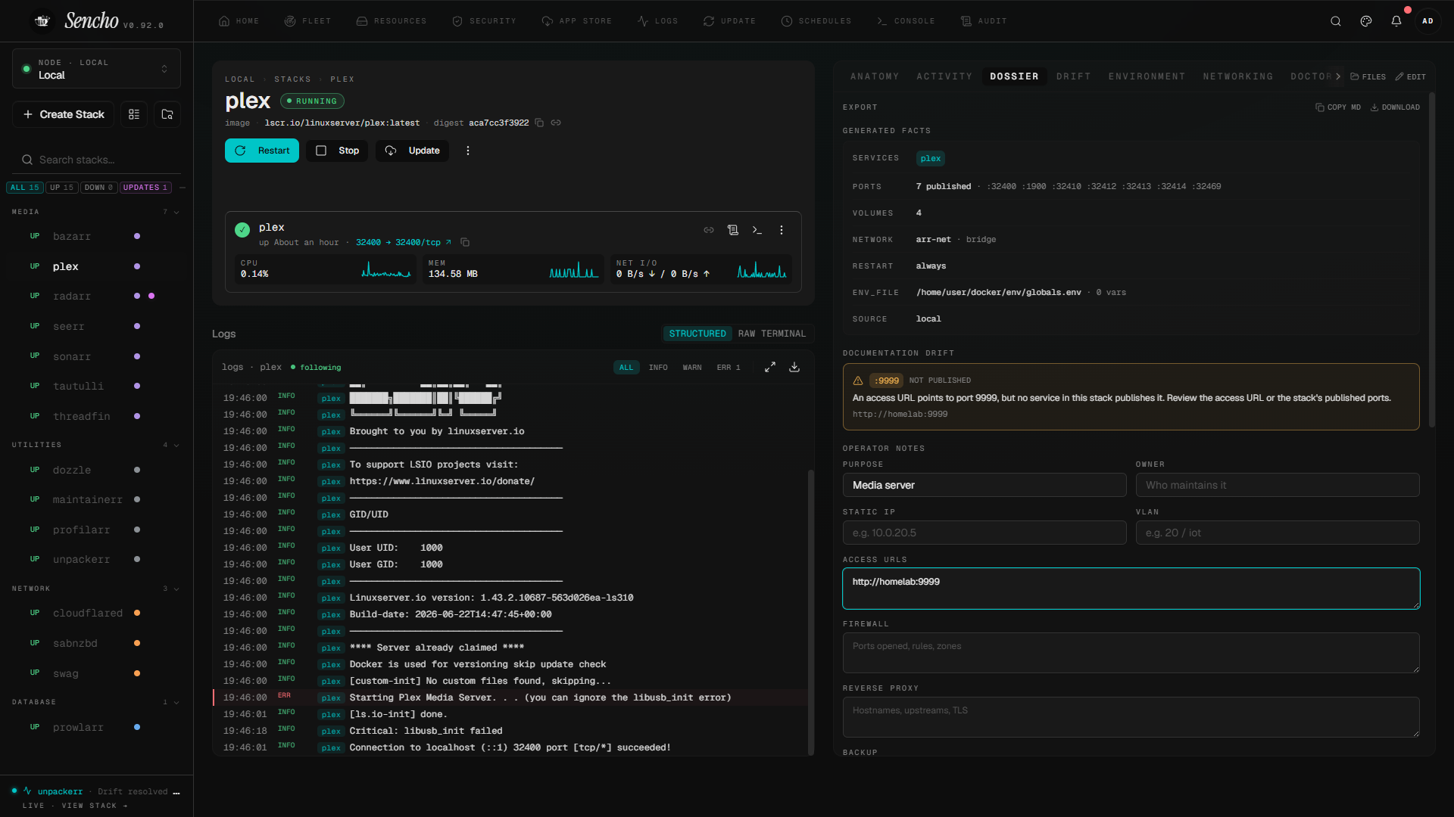The width and height of the screenshot is (1454, 817).
Task: Switch to the Networking tab
Action: [x=1238, y=76]
